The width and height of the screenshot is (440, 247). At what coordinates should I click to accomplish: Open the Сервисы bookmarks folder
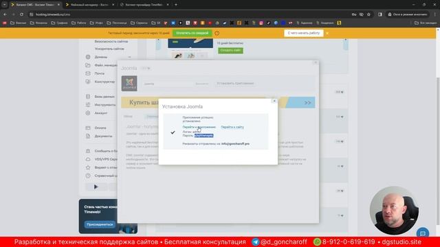(x=139, y=23)
